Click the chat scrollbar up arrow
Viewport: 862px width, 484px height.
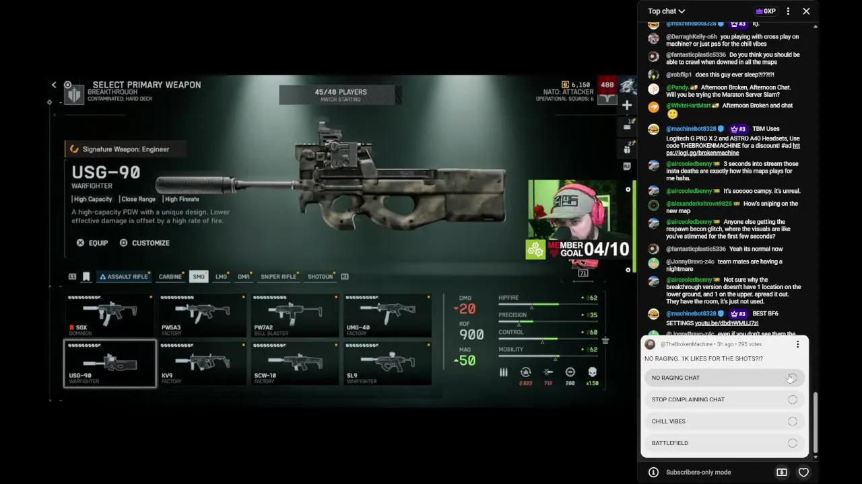(x=816, y=26)
